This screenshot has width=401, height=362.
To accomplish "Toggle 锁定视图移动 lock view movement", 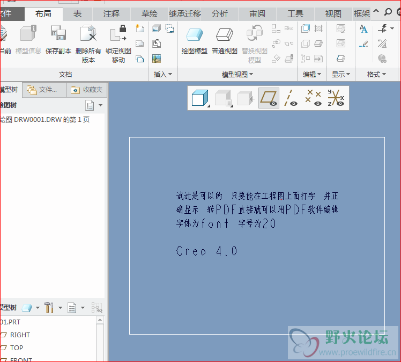I will coord(118,33).
